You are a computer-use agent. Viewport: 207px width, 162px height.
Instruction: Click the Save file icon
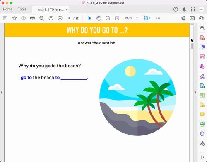5,18
